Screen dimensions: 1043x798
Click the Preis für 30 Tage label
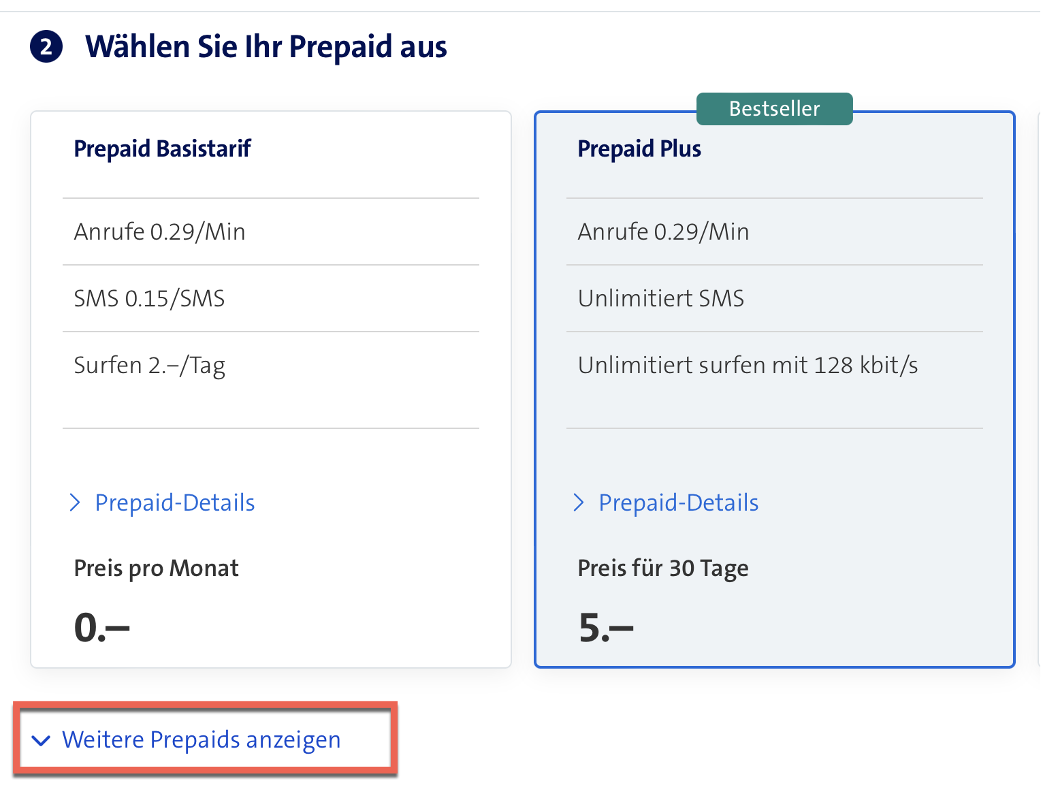pos(662,569)
